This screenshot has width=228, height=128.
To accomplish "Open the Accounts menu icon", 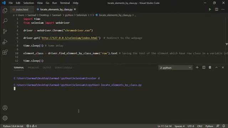I will tap(5, 108).
